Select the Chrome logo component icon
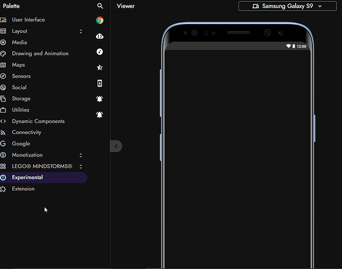 100,20
